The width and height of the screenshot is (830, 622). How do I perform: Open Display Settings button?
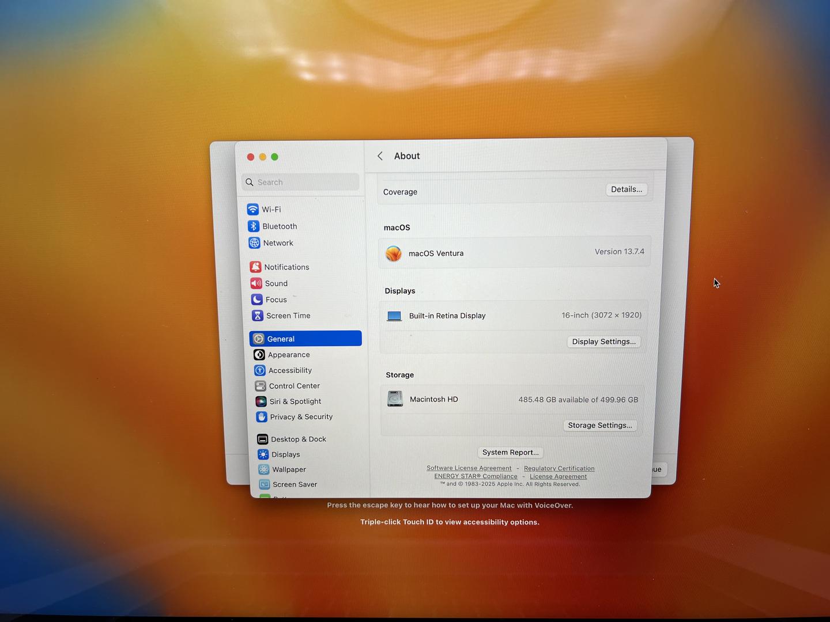[x=604, y=342]
